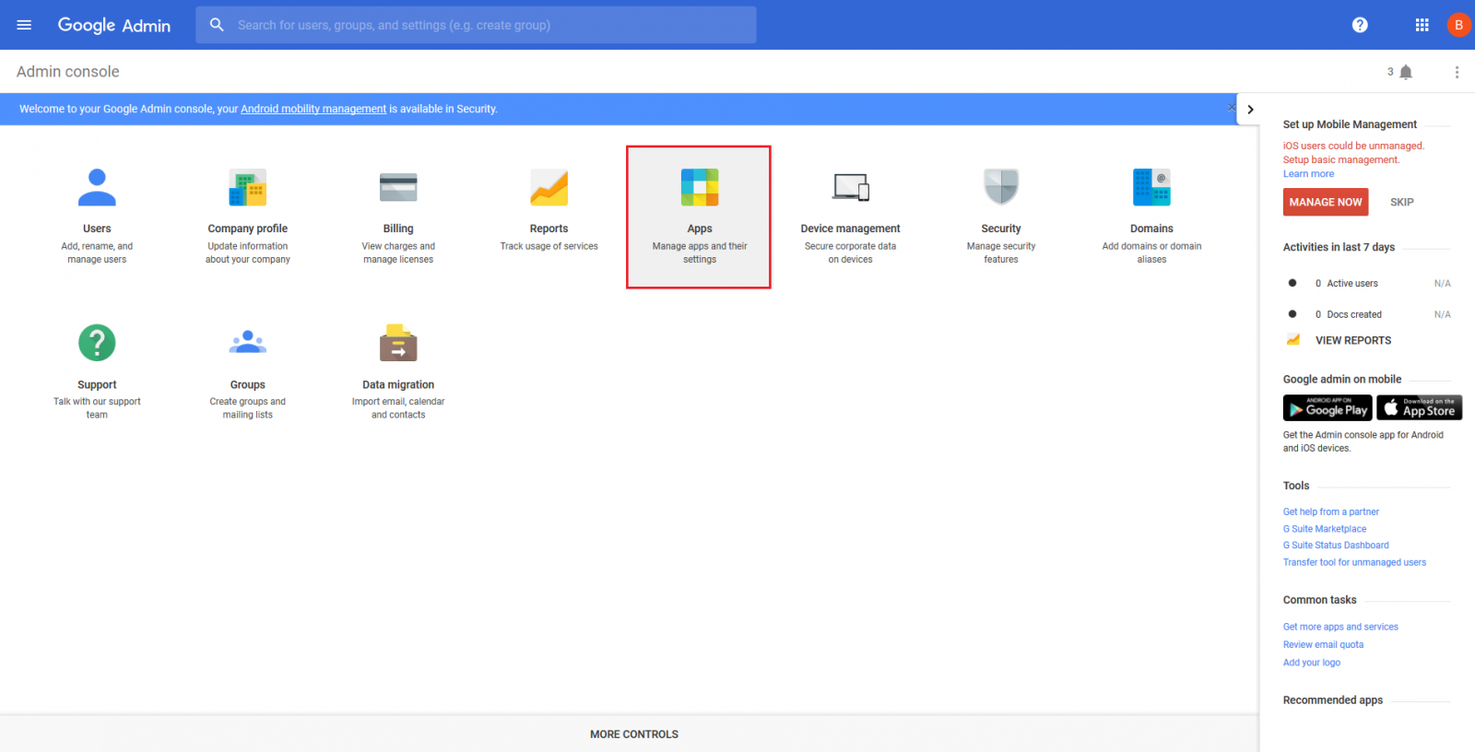
Task: Click 'Add, rename, and manage users' text
Action: [x=97, y=253]
